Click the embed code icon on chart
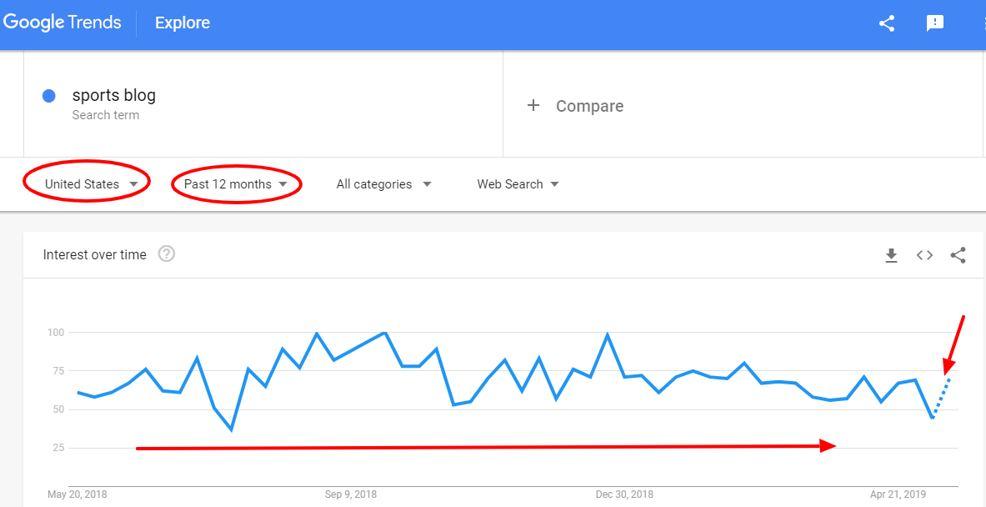 924,255
